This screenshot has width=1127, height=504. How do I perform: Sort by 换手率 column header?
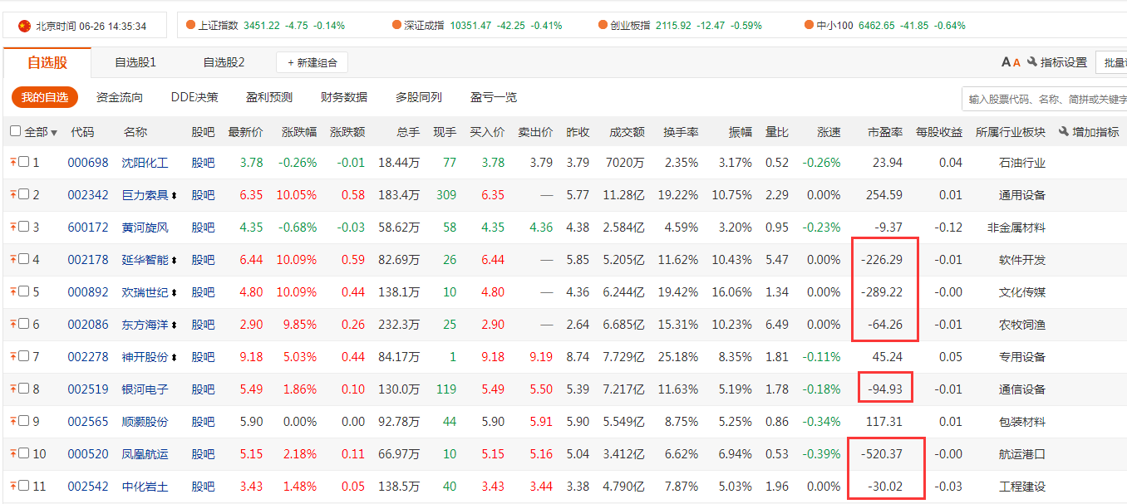pyautogui.click(x=681, y=132)
